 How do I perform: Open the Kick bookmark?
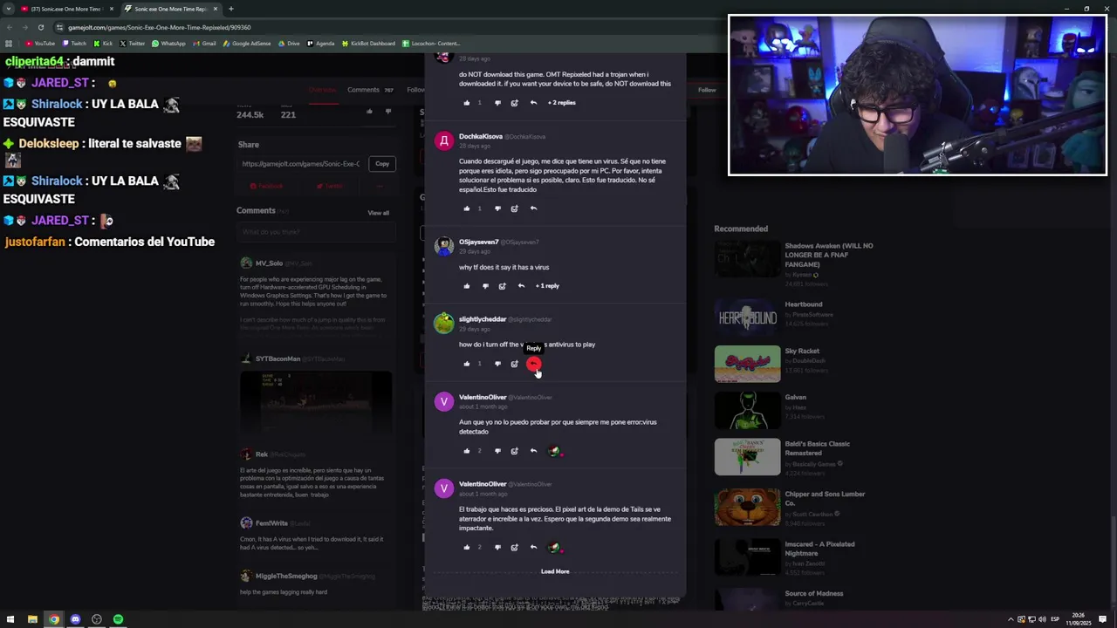104,44
